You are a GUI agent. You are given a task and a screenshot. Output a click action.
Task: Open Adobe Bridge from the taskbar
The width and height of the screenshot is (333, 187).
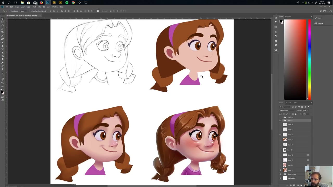click(60, 3)
